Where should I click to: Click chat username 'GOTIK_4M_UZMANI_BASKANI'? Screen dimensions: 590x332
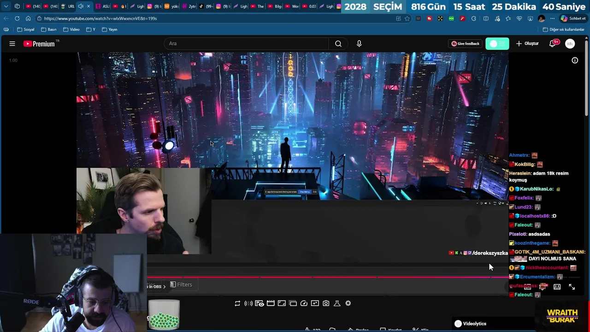(550, 252)
